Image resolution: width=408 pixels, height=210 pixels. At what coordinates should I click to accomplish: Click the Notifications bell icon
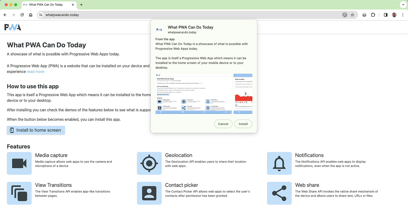pyautogui.click(x=279, y=163)
